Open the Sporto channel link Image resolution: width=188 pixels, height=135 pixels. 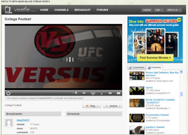point(149,88)
